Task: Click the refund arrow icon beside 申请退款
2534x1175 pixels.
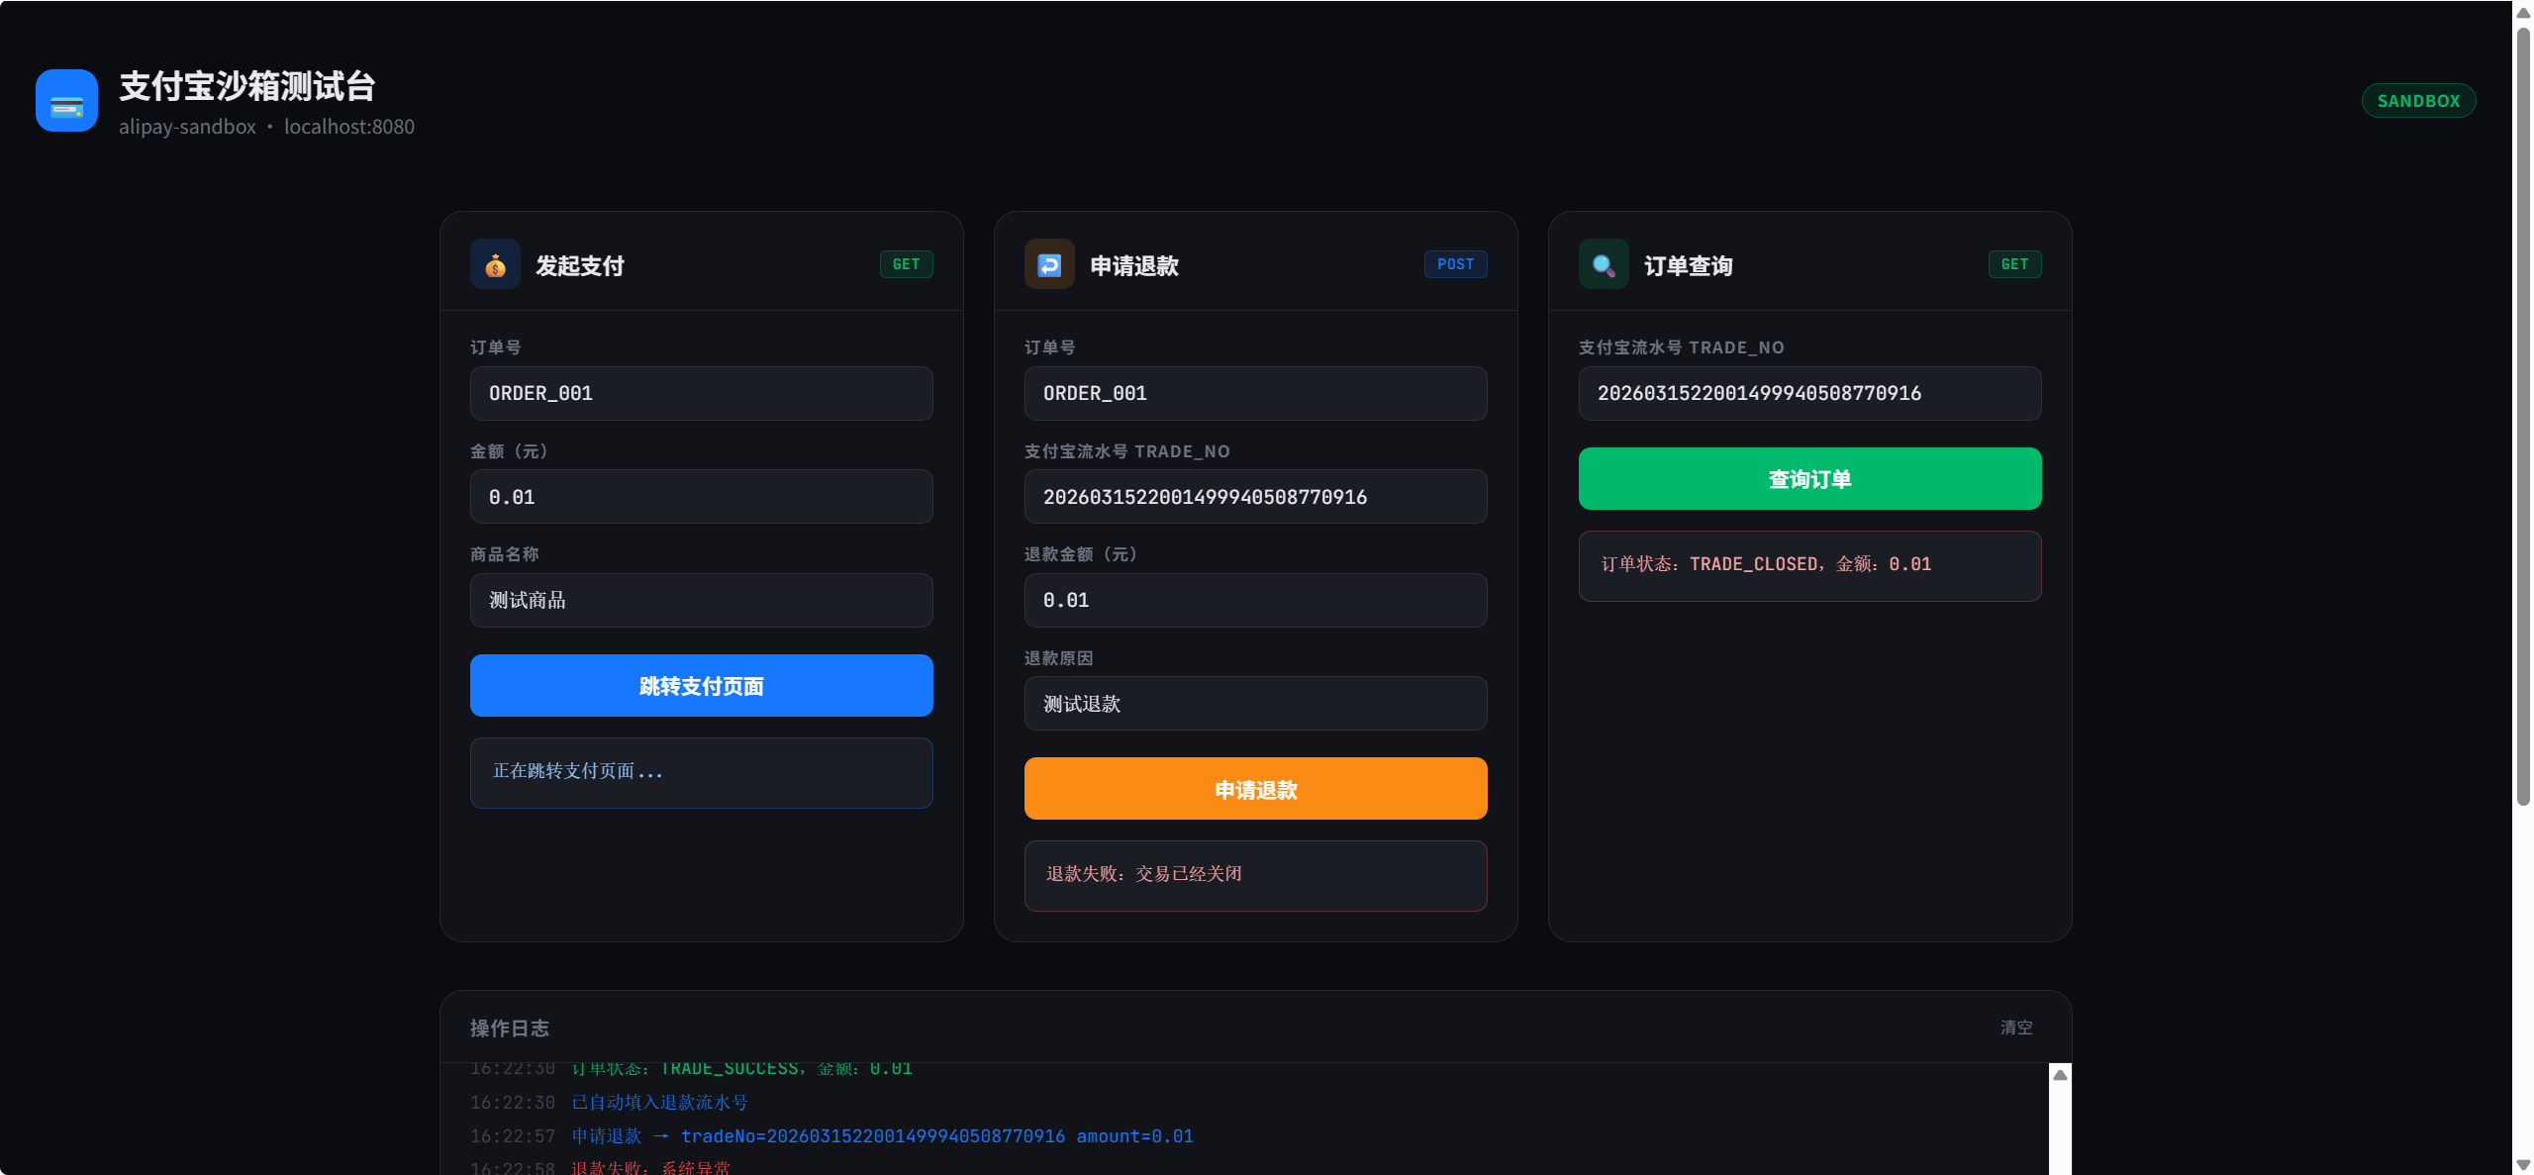Action: point(1049,264)
